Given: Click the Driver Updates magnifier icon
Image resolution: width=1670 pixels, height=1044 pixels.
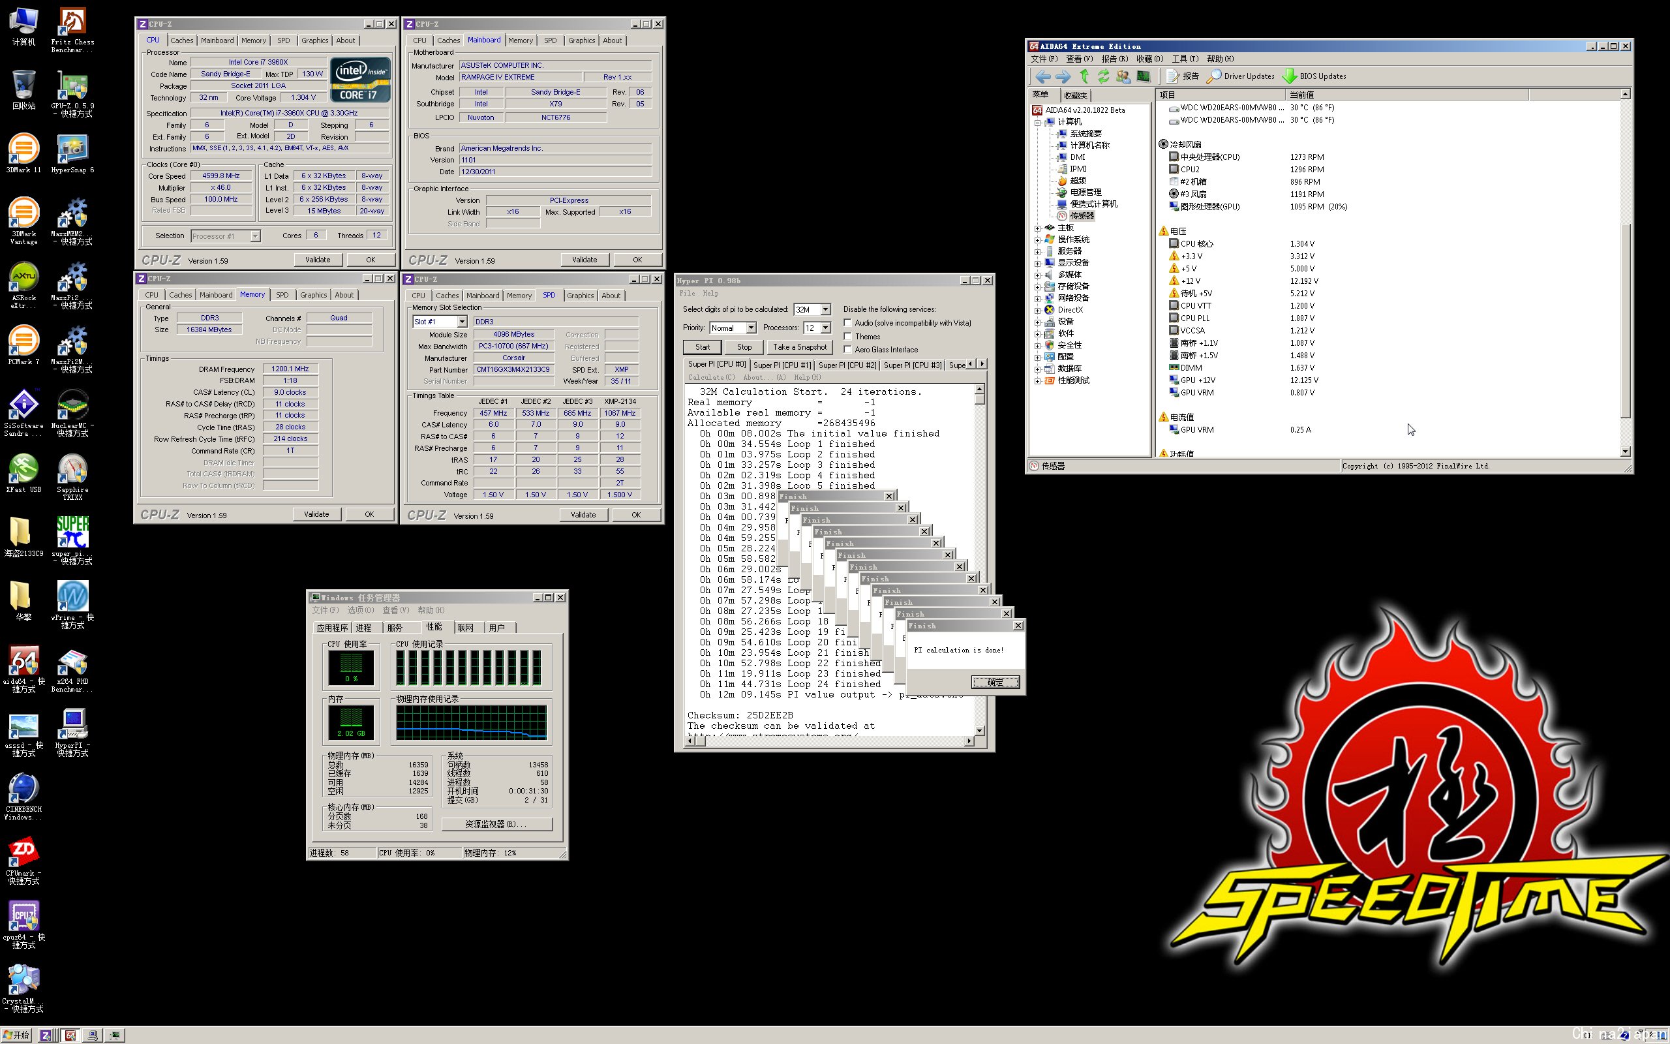Looking at the screenshot, I should (x=1213, y=76).
